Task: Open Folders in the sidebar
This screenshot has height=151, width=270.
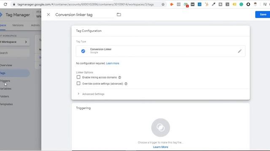Action: tap(4, 96)
